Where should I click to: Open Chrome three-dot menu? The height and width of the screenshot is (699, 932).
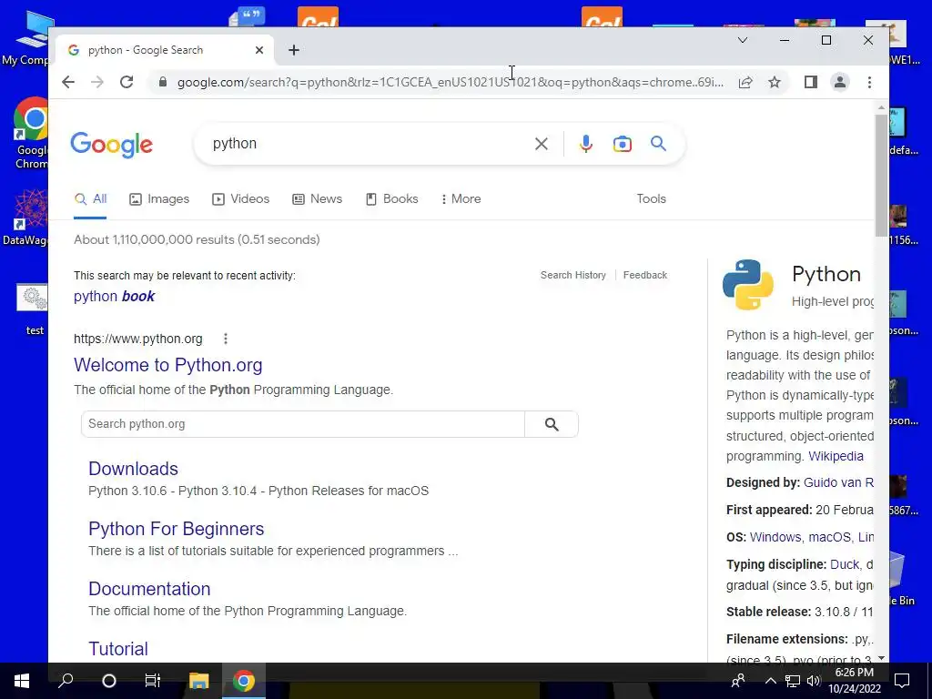869,82
